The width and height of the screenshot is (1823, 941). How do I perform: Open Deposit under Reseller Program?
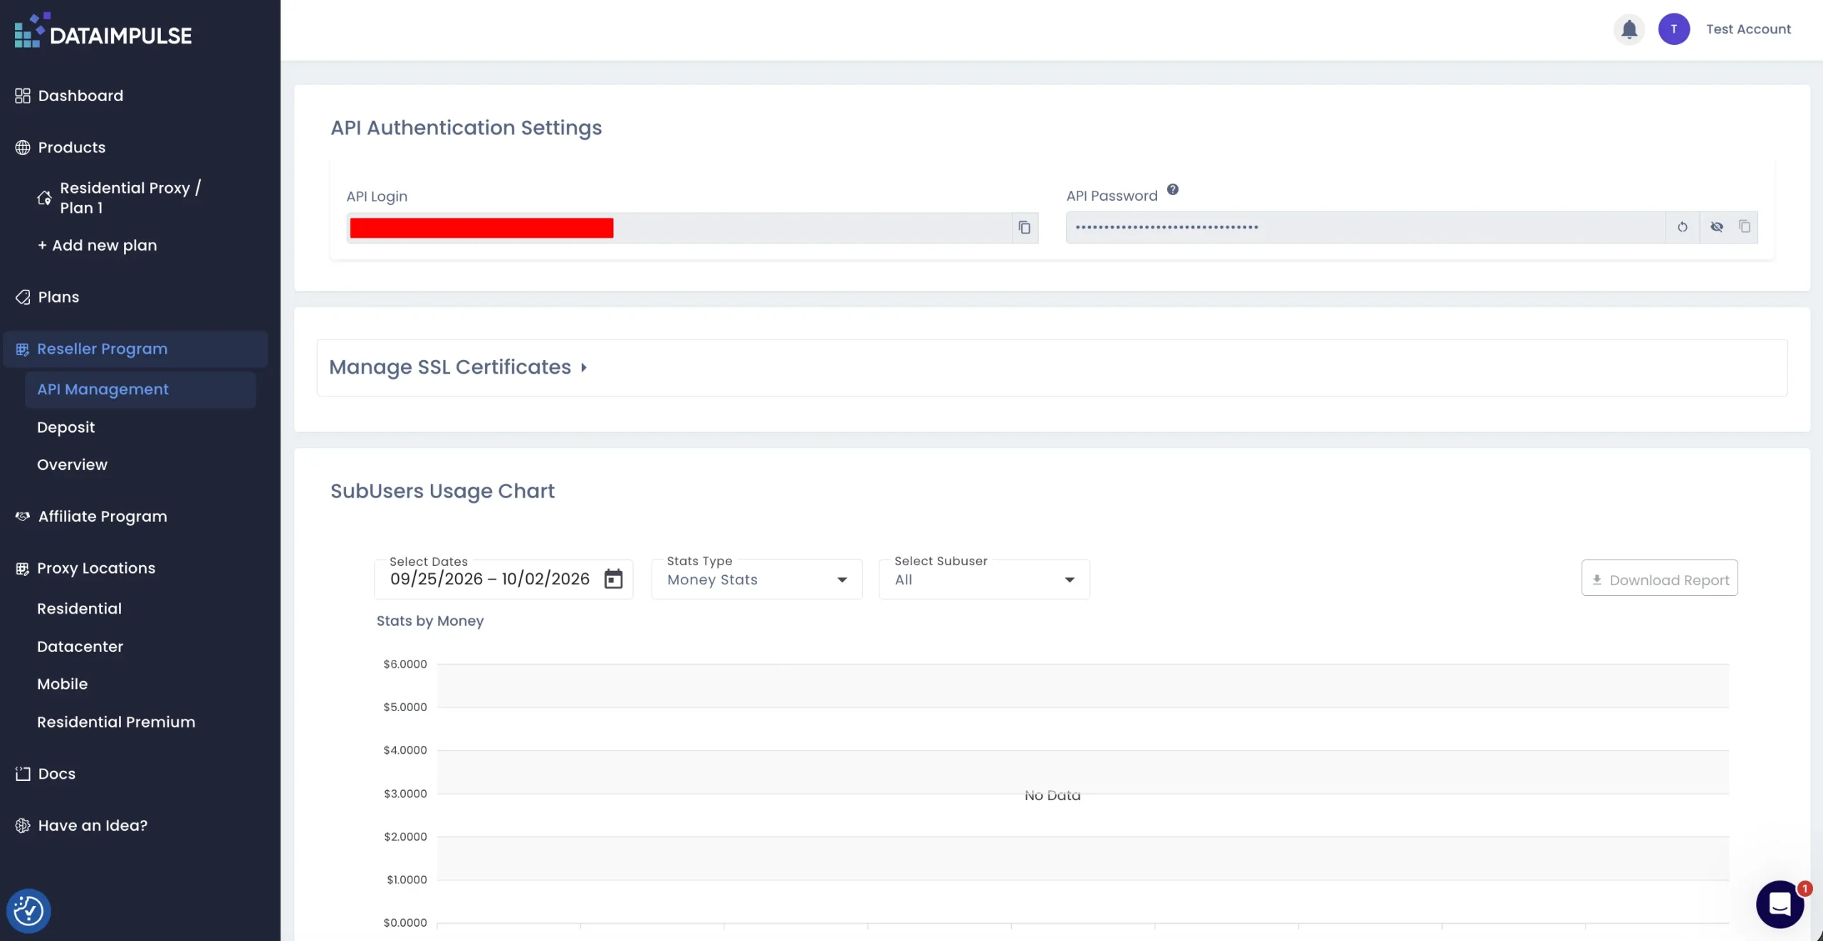coord(66,427)
